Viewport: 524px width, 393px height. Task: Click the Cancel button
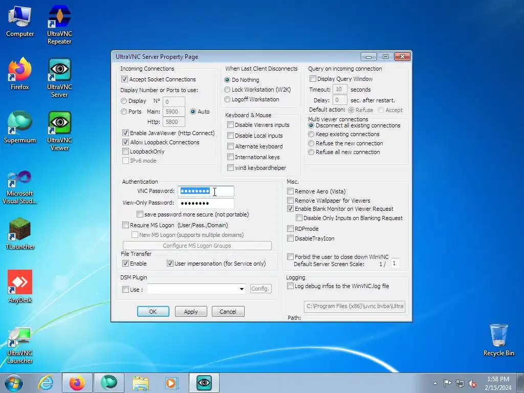(228, 312)
